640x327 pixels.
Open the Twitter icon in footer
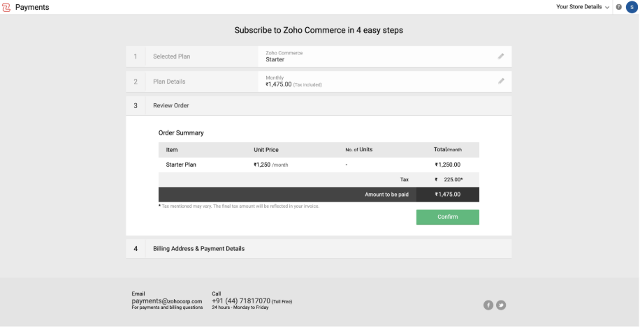click(501, 305)
